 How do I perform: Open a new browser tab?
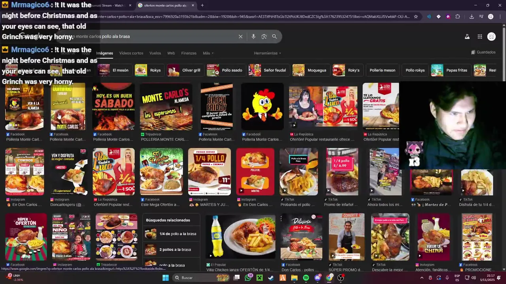tap(202, 6)
